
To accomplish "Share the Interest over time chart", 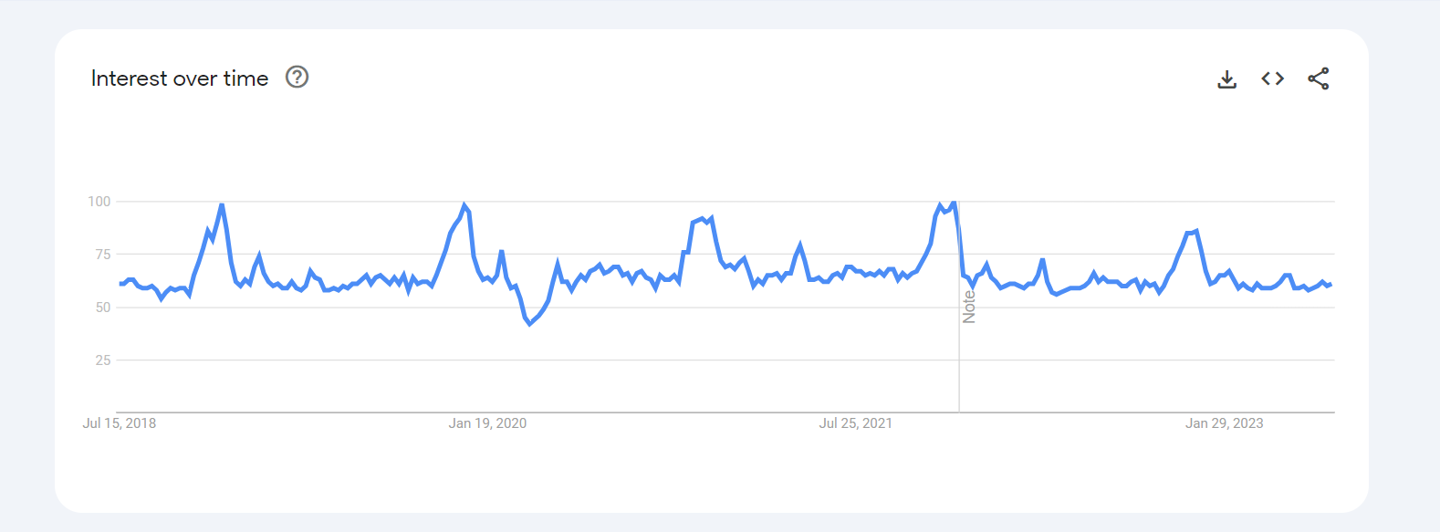I will (1319, 78).
